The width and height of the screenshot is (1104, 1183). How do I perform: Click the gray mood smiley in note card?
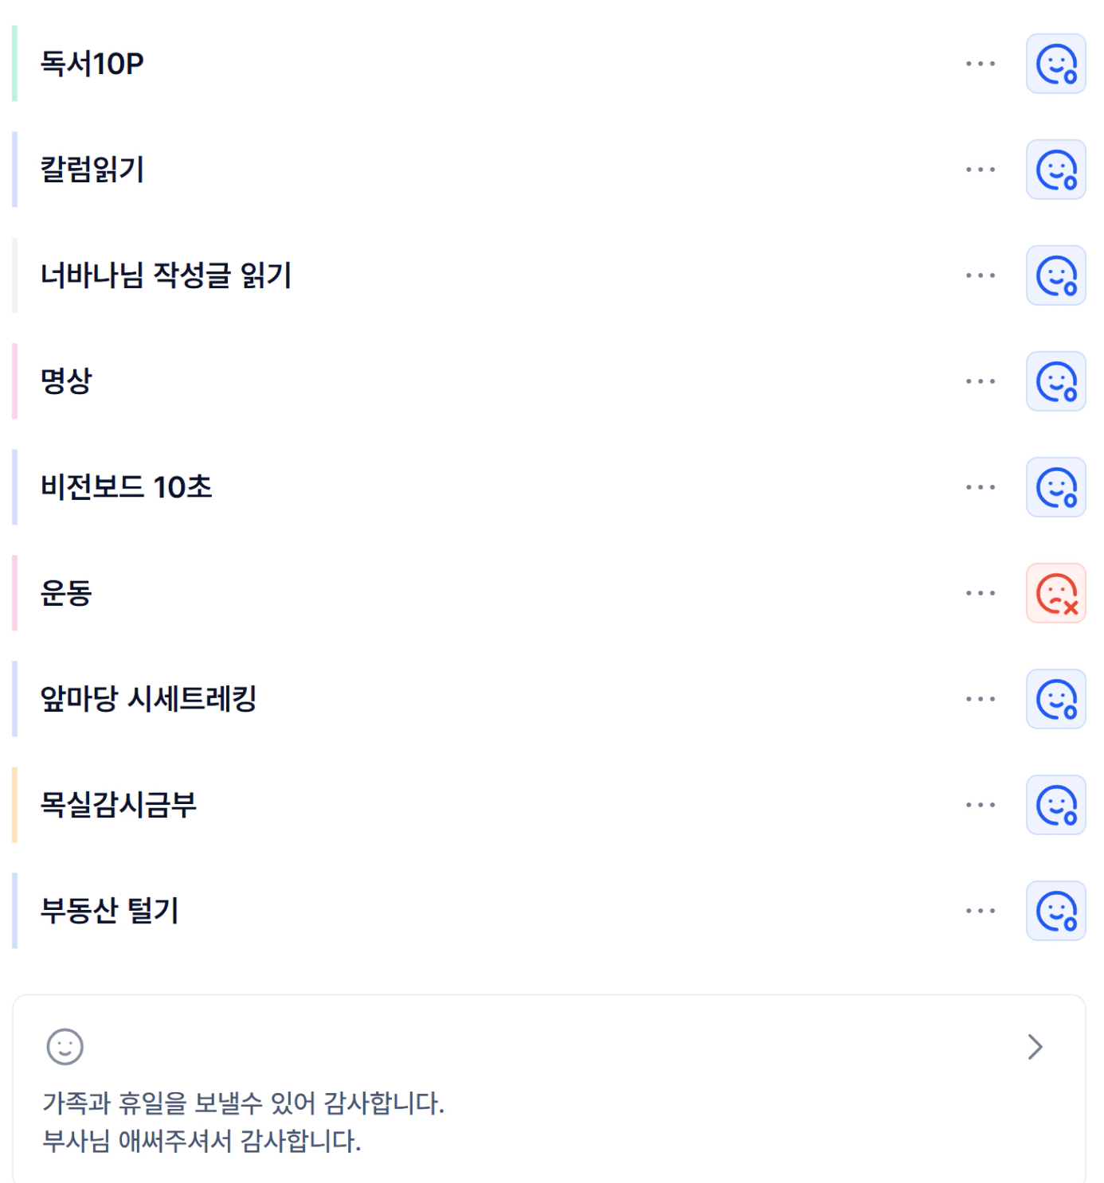coord(65,1046)
